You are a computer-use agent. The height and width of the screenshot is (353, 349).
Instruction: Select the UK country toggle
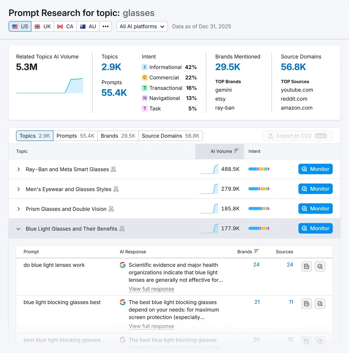pyautogui.click(x=43, y=26)
